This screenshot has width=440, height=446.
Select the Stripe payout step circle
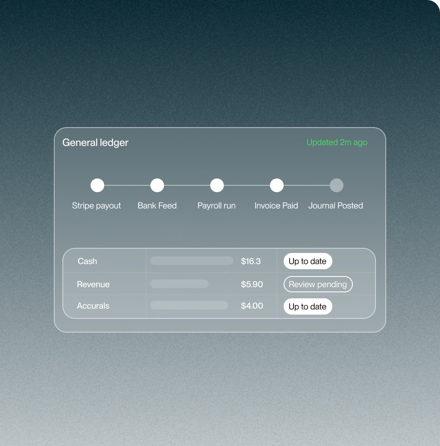(x=97, y=185)
